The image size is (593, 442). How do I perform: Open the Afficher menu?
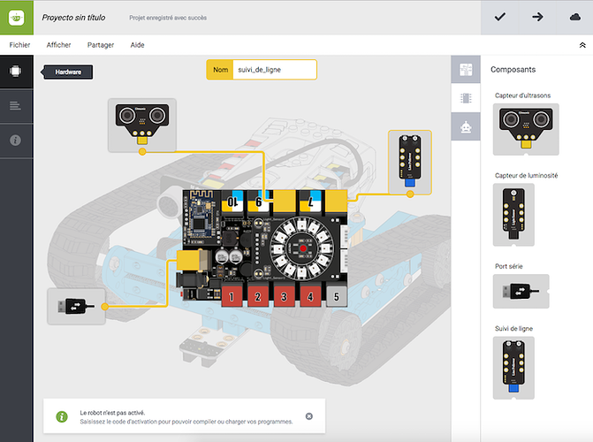pyautogui.click(x=58, y=45)
